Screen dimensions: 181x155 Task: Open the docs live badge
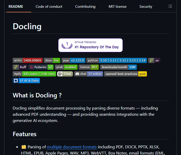tap(52, 60)
